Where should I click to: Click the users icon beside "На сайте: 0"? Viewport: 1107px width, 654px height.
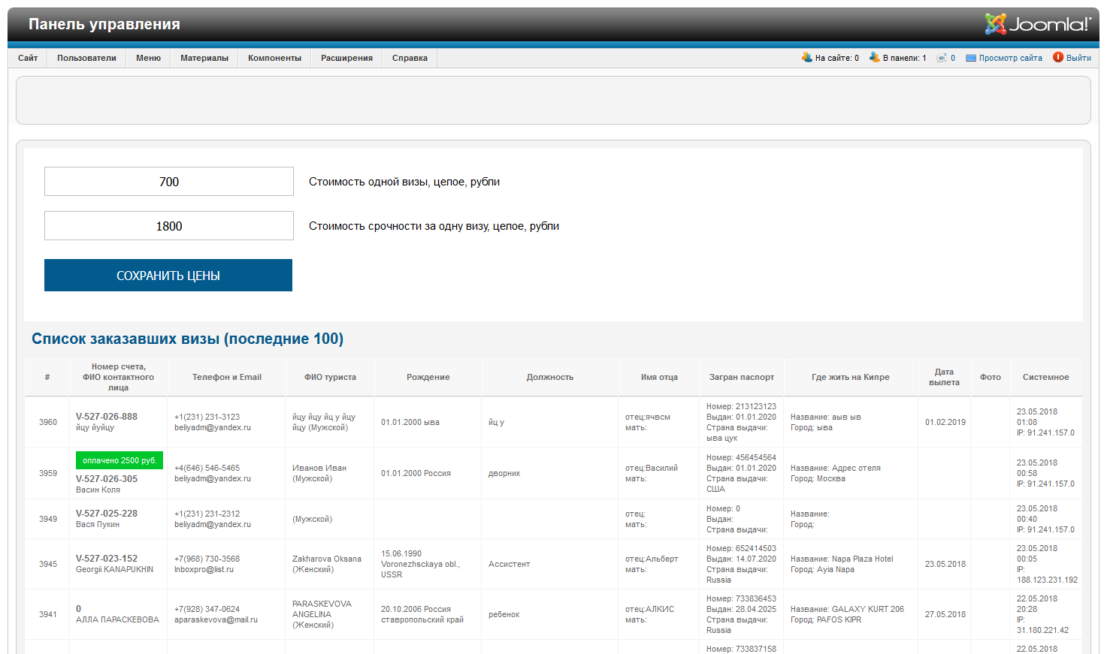(807, 57)
